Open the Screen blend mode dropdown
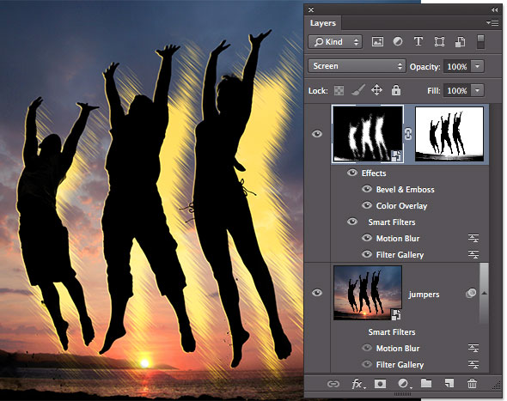The width and height of the screenshot is (507, 401). (357, 66)
